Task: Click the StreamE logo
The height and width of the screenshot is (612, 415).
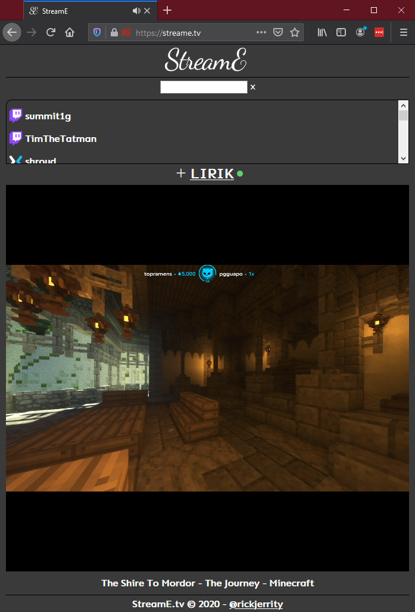Action: pyautogui.click(x=206, y=60)
